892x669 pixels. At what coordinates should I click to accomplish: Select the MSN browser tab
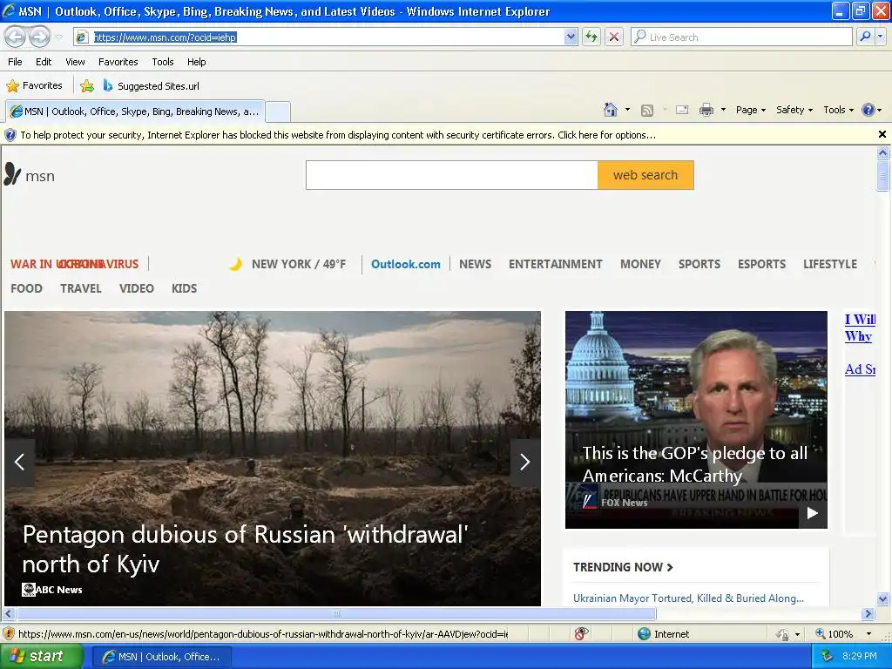point(135,111)
